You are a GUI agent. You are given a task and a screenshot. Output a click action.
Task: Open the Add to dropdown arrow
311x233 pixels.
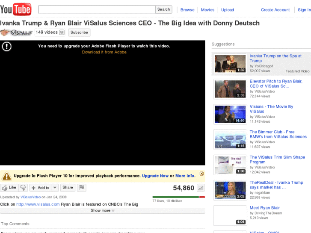point(55,188)
